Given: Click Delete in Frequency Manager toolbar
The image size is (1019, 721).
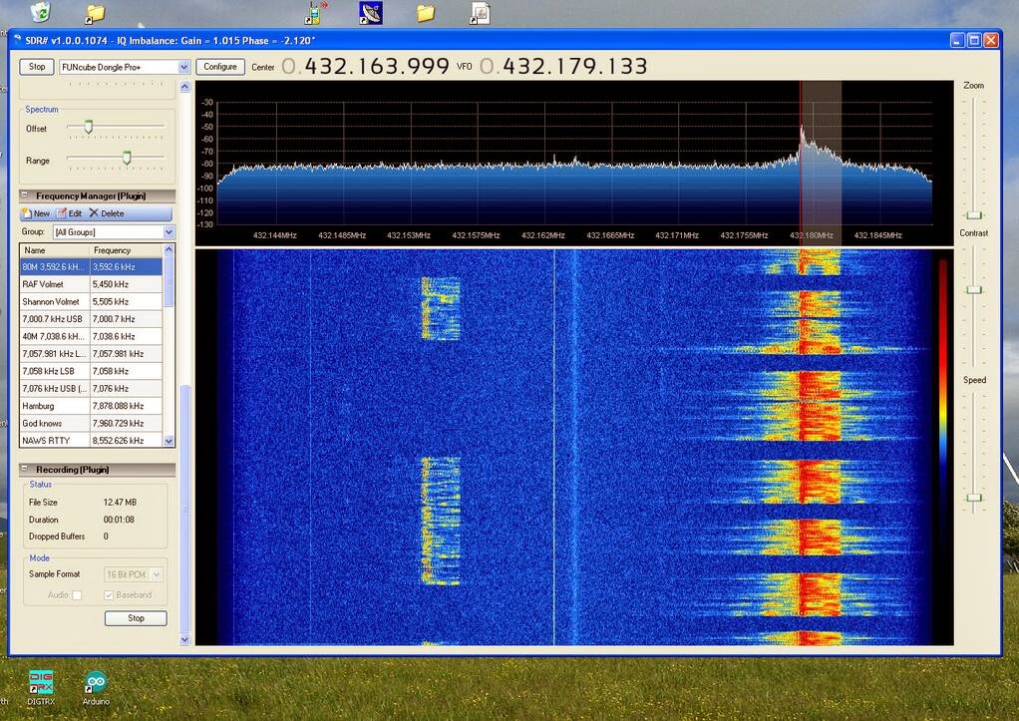Looking at the screenshot, I should (x=106, y=213).
